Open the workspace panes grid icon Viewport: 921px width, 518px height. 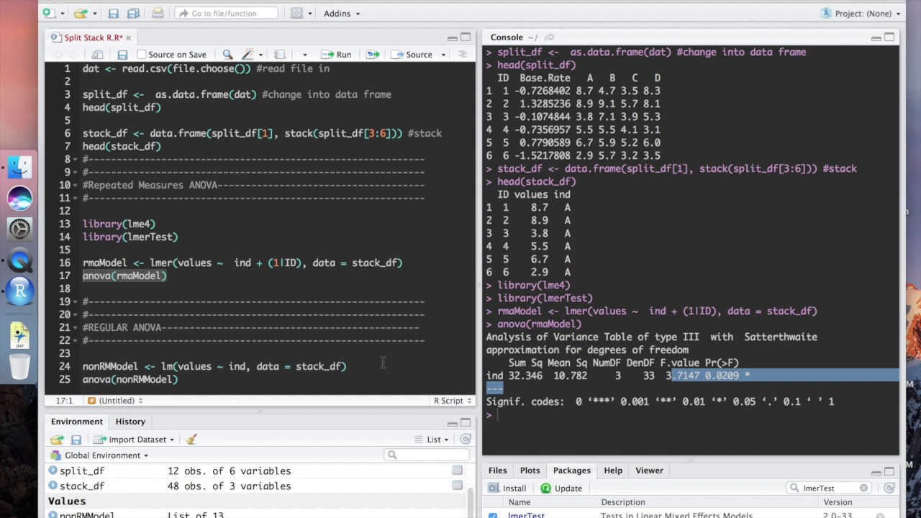(296, 13)
